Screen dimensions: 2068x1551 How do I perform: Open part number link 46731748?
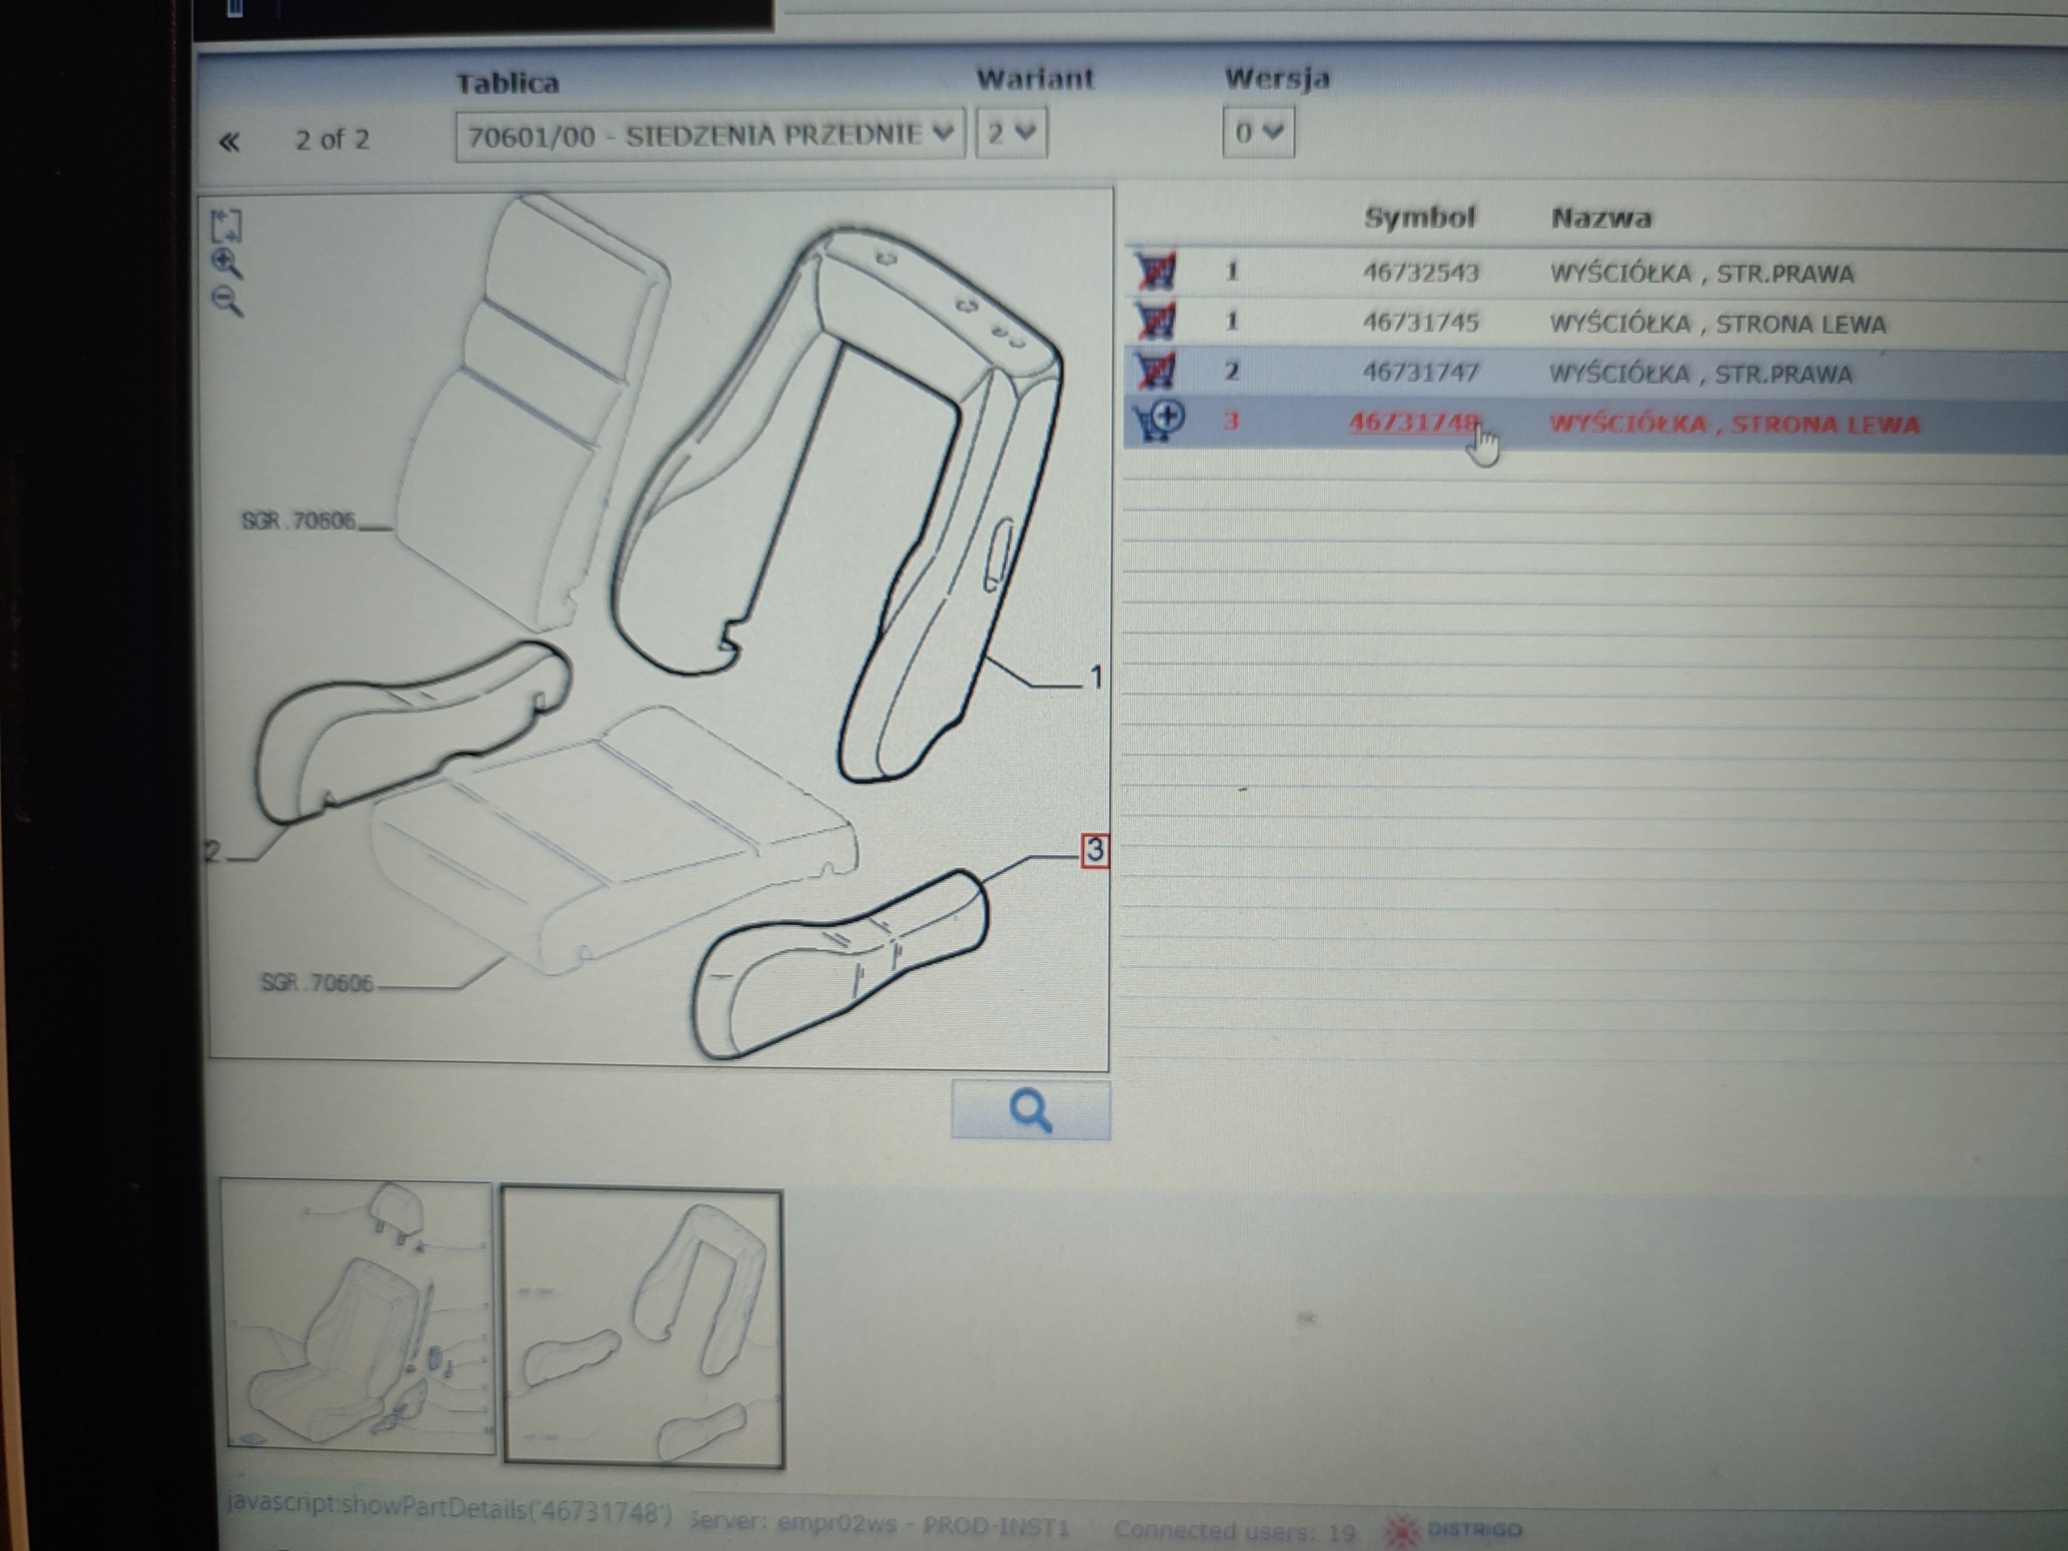click(x=1414, y=422)
